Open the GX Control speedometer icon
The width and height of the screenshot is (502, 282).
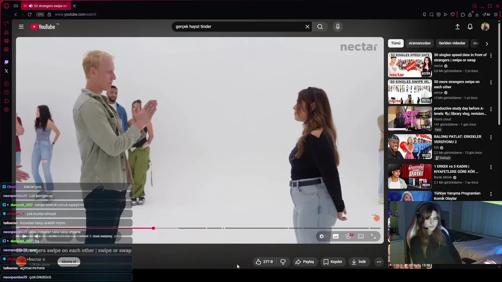coord(6,24)
